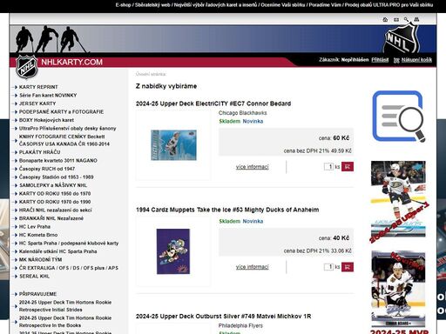The image size is (446, 334).
Task: Open the contact envelope icon
Action: pyautogui.click(x=396, y=19)
